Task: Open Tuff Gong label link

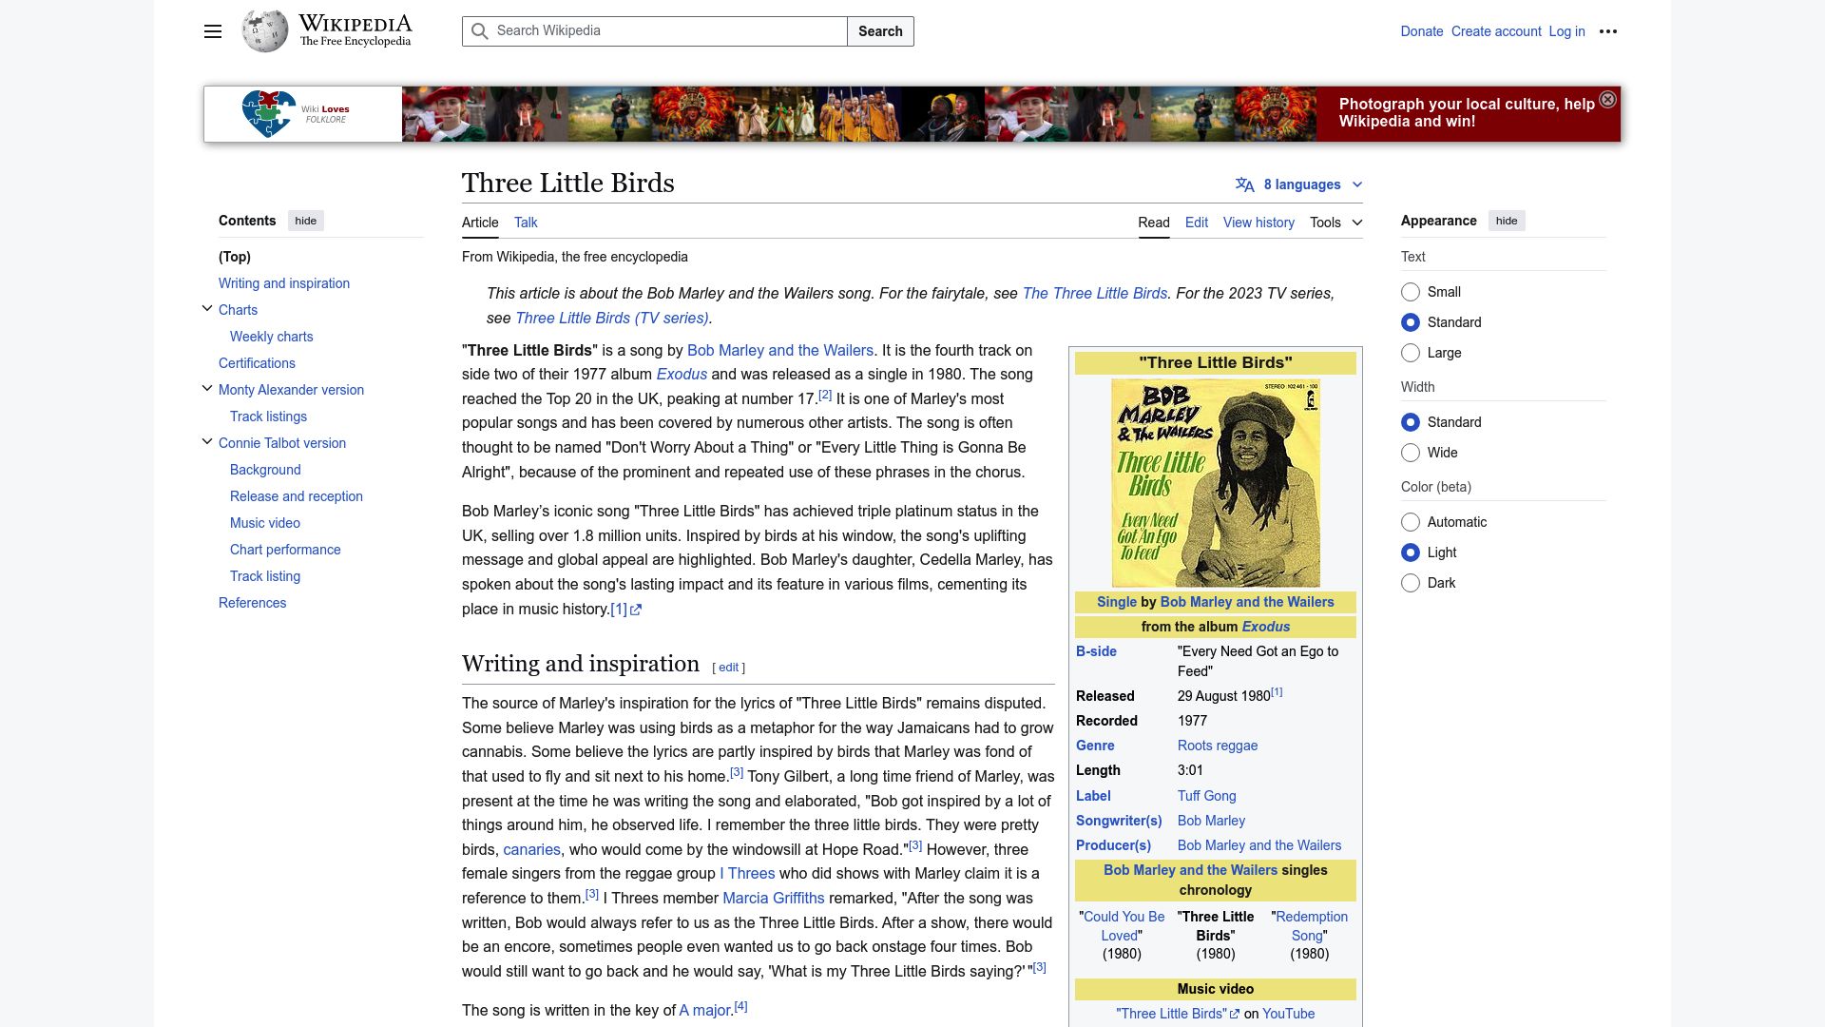Action: (1207, 796)
